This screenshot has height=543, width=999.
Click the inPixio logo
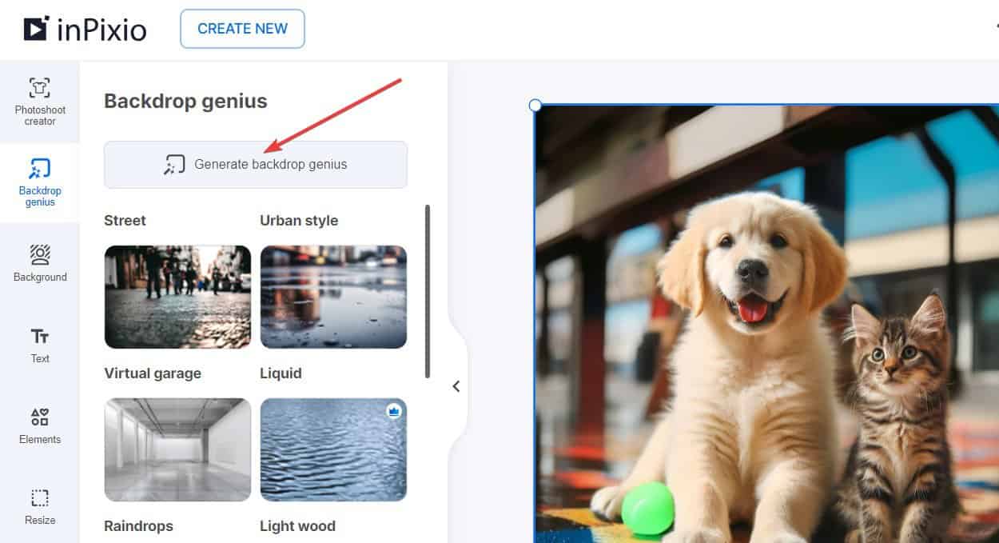pos(85,29)
